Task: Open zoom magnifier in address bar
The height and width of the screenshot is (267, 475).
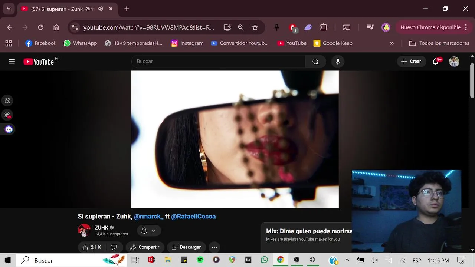Action: pyautogui.click(x=241, y=27)
